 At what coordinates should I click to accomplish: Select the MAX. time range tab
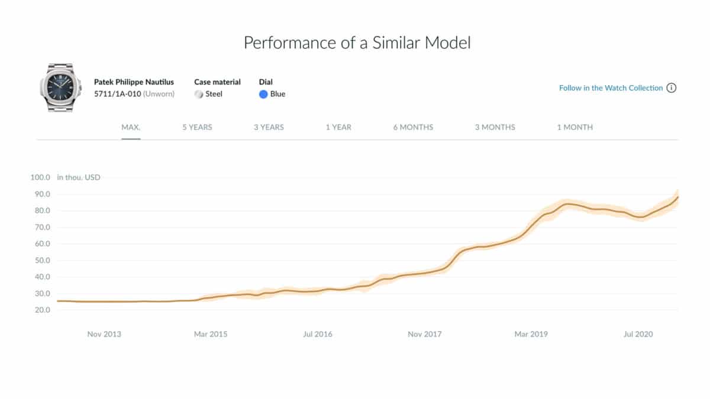tap(131, 127)
